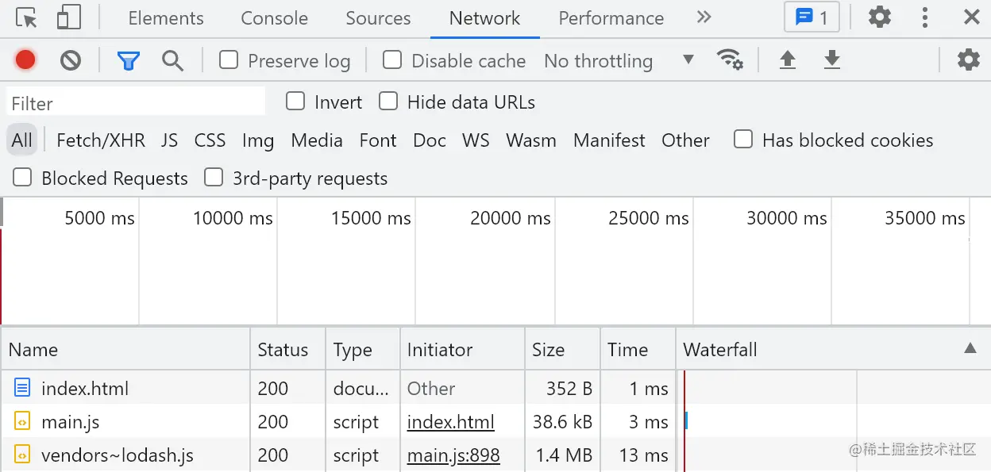This screenshot has width=991, height=472.
Task: Click the inspect element cursor icon
Action: click(x=26, y=17)
